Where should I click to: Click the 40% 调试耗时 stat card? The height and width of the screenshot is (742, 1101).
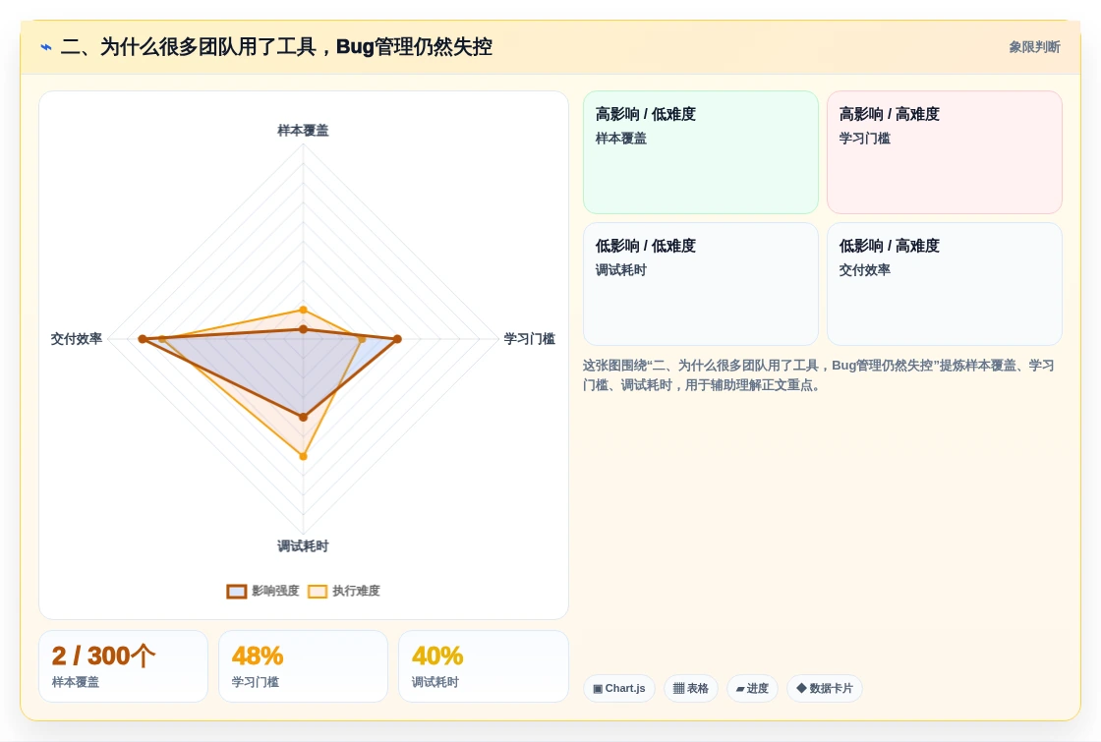(x=483, y=666)
